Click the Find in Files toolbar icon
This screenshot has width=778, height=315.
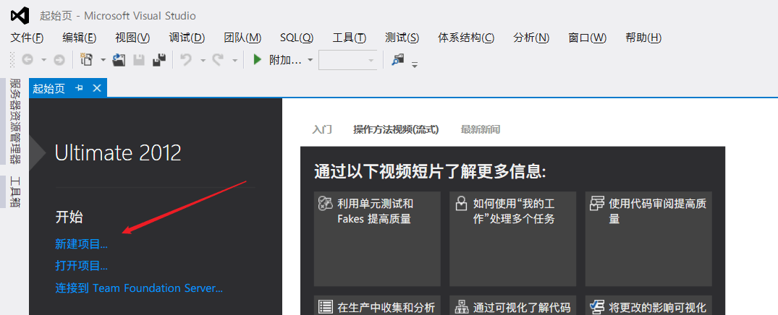click(x=397, y=61)
